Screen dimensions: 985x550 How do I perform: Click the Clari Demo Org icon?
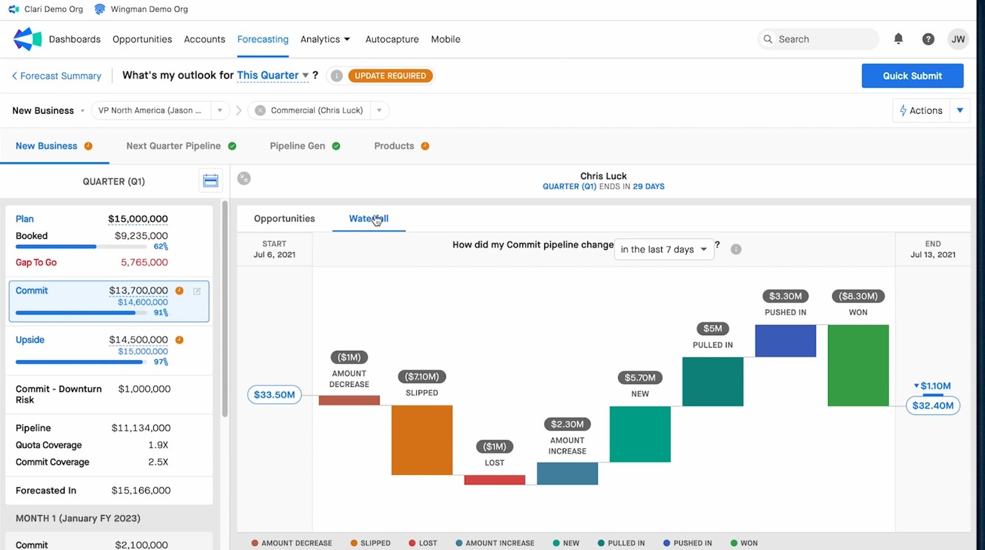click(14, 9)
